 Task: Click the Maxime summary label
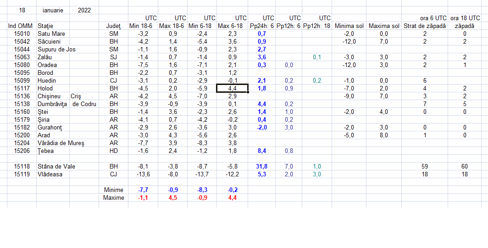(114, 197)
